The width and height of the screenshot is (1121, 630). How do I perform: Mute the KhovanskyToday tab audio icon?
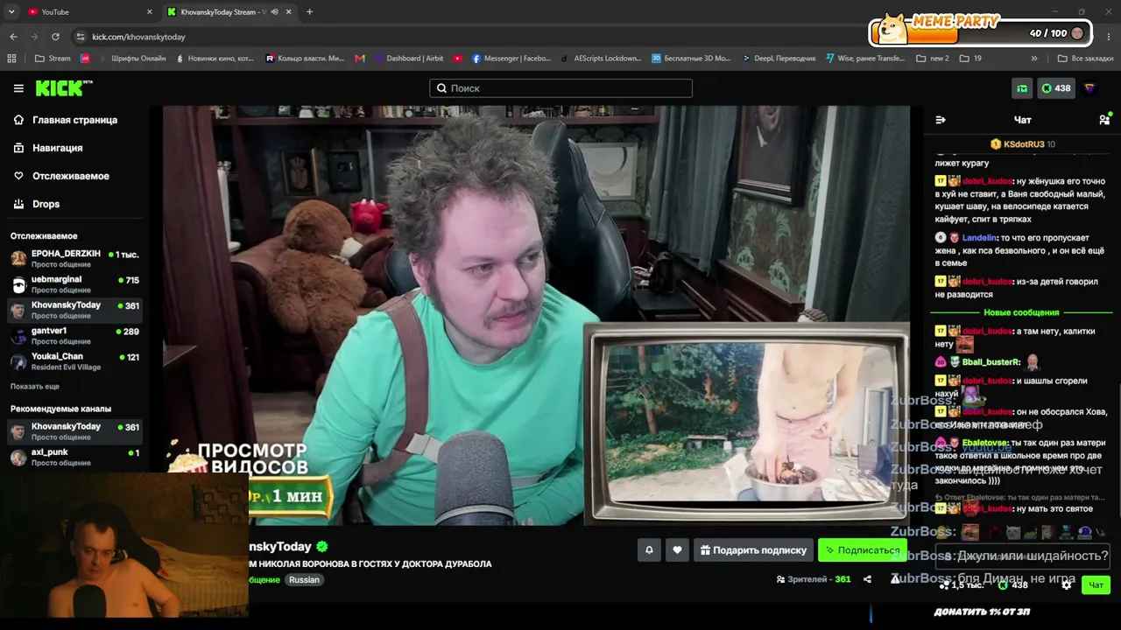click(274, 12)
